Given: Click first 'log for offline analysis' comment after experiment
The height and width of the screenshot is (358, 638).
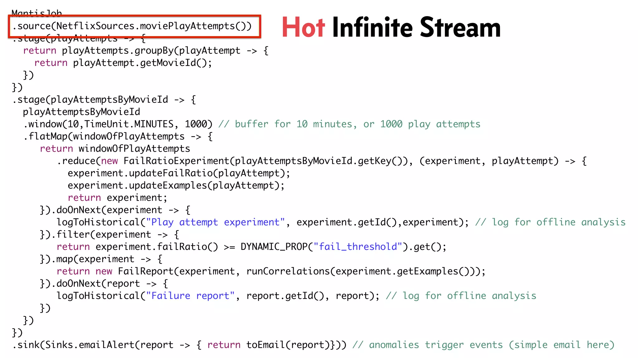Looking at the screenshot, I should tap(550, 223).
